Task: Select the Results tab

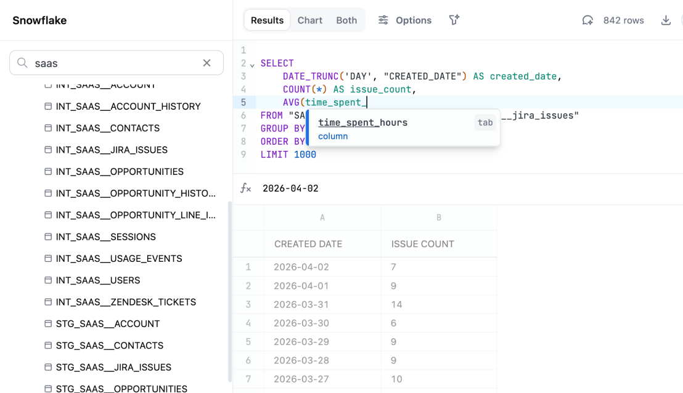Action: point(267,20)
